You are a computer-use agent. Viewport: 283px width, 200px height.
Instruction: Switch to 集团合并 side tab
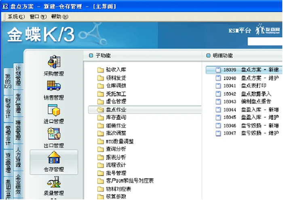click(8, 188)
